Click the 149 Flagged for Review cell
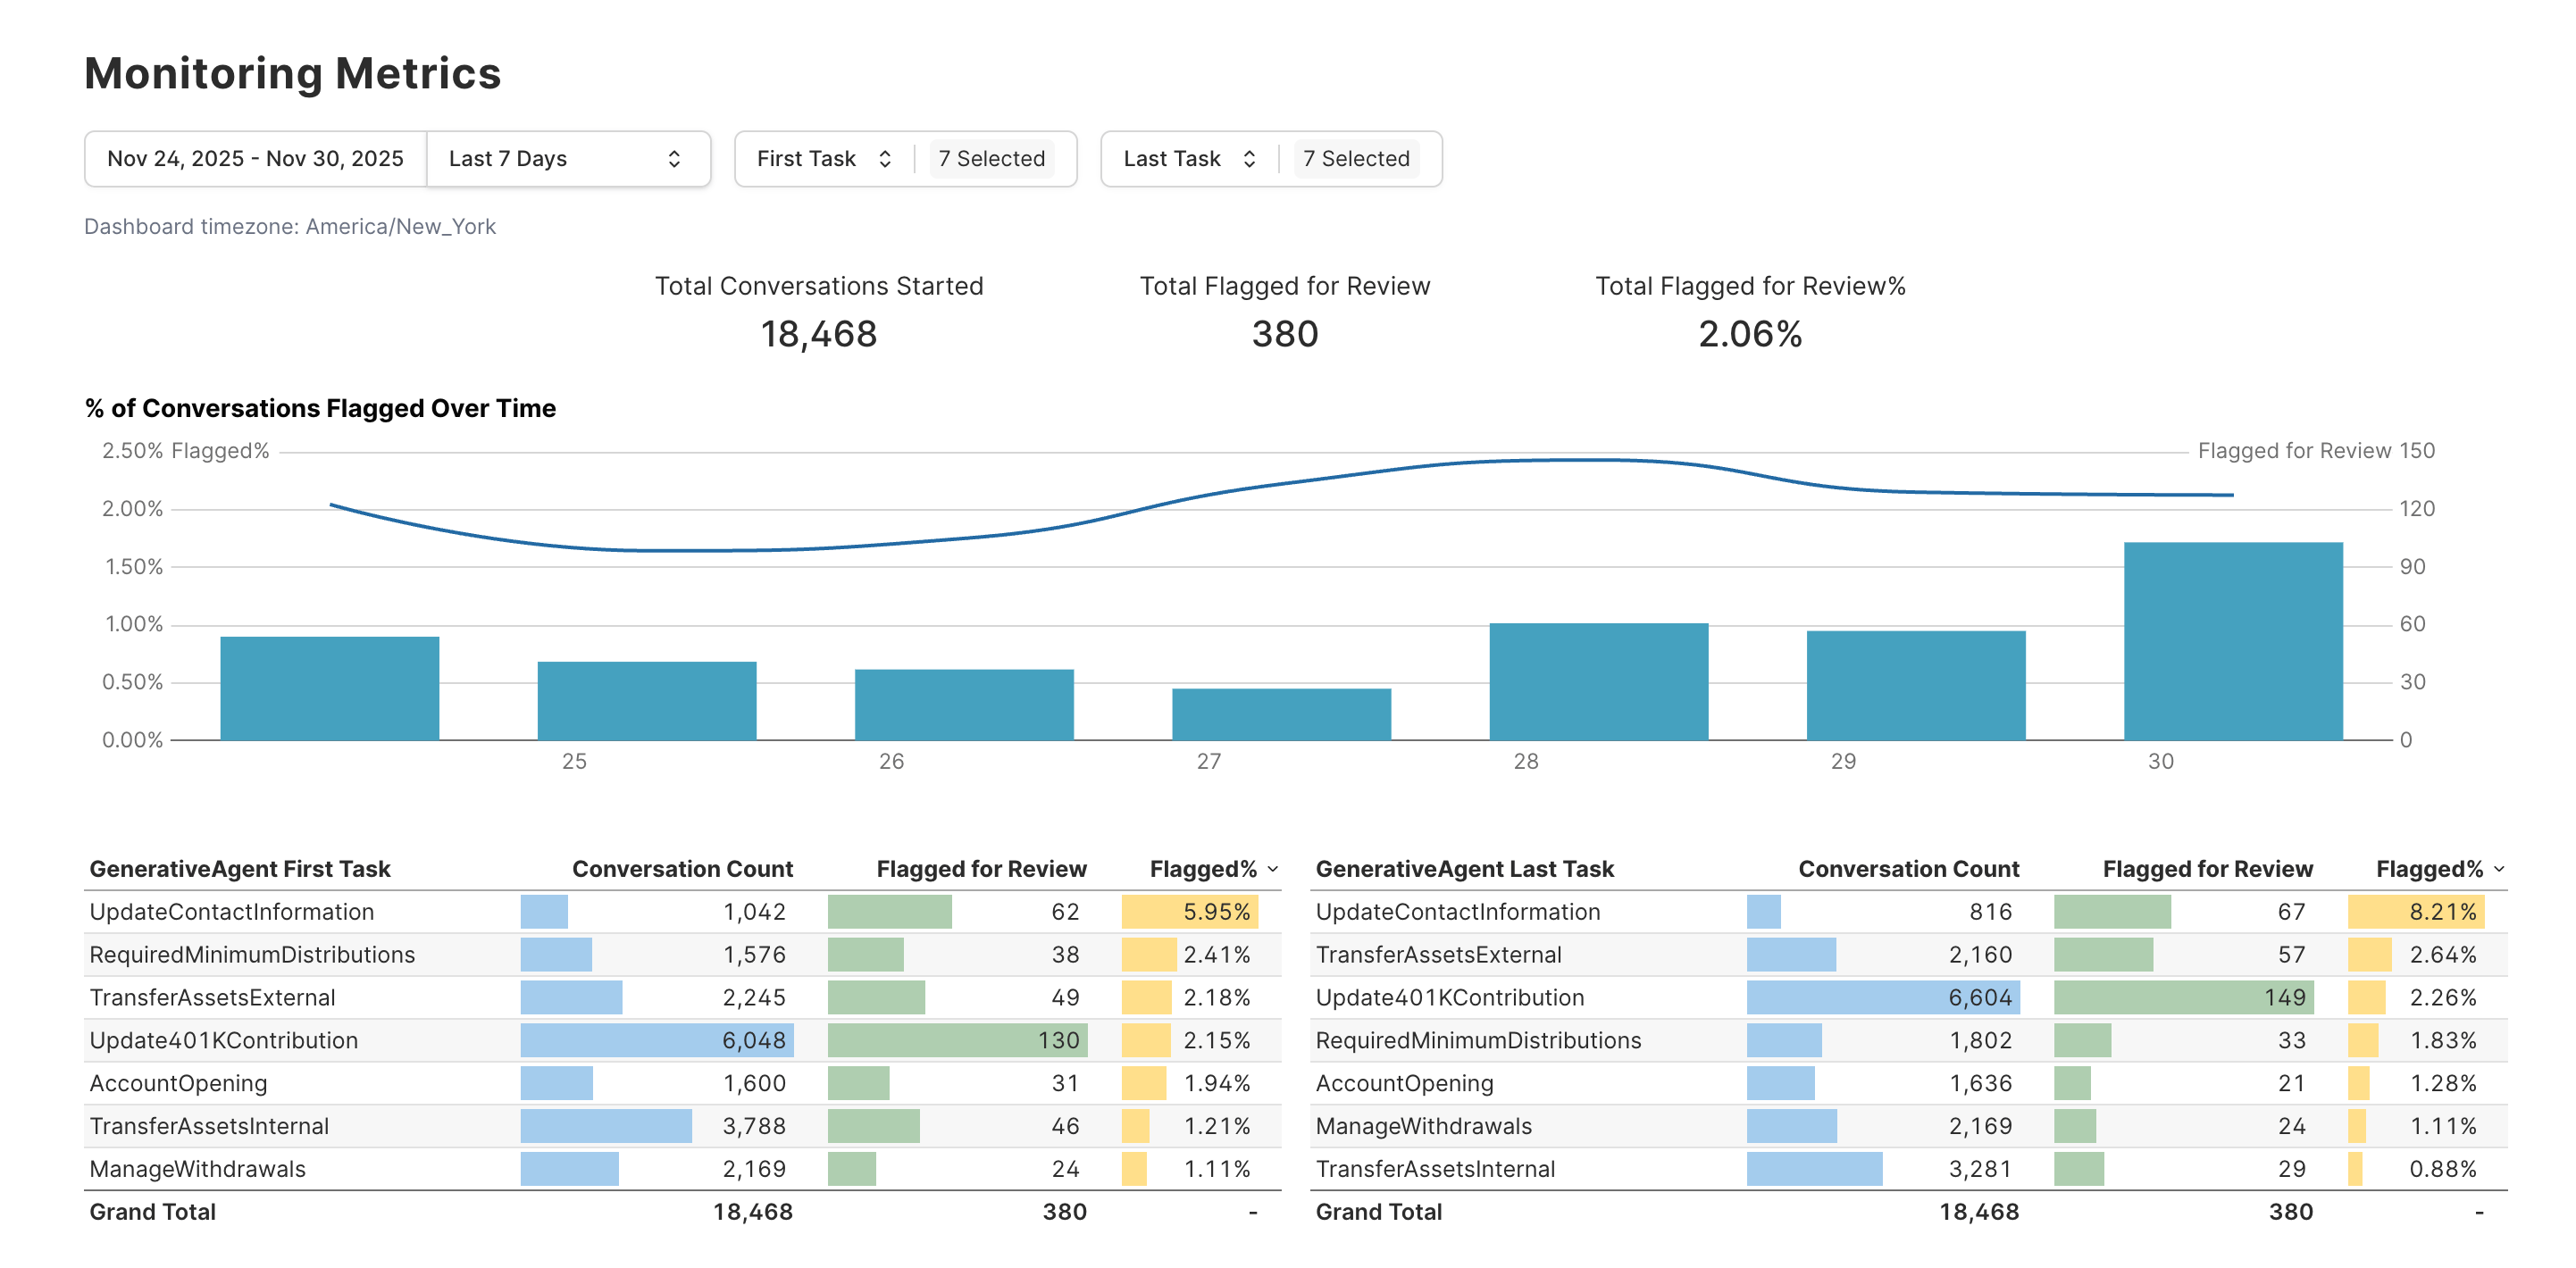Image resolution: width=2576 pixels, height=1268 pixels. pos(2184,998)
